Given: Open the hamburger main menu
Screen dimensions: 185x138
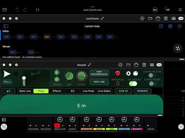Looking at the screenshot, I should coord(180,10).
